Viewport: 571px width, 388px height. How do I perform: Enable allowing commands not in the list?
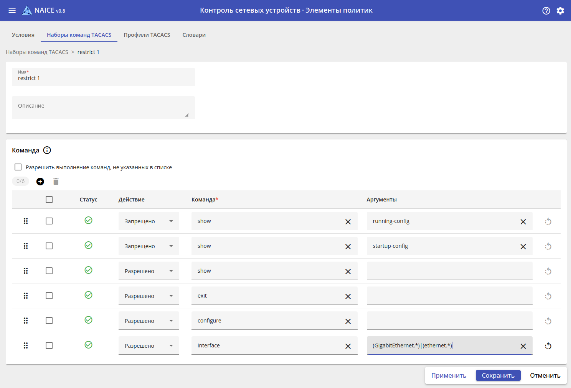point(18,167)
